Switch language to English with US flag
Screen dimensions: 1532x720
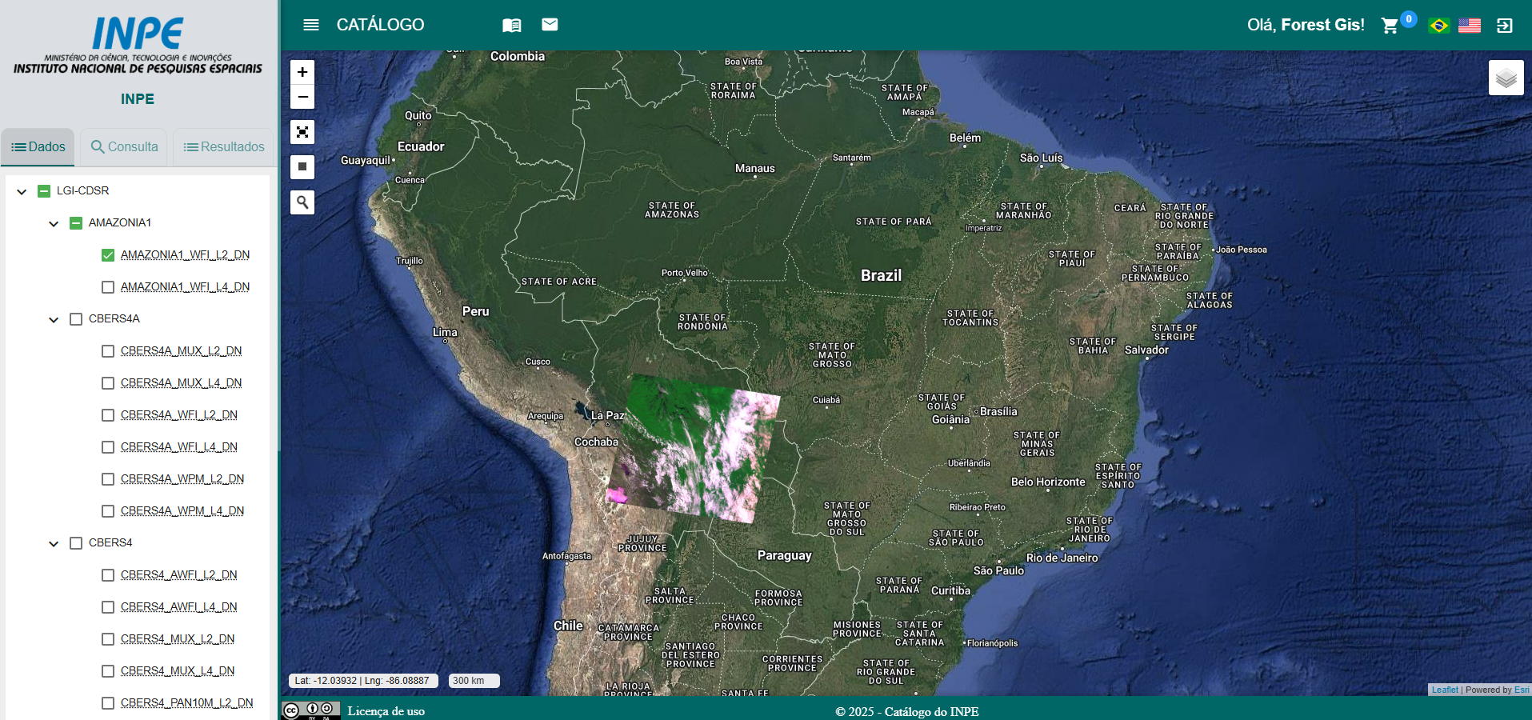pyautogui.click(x=1469, y=26)
